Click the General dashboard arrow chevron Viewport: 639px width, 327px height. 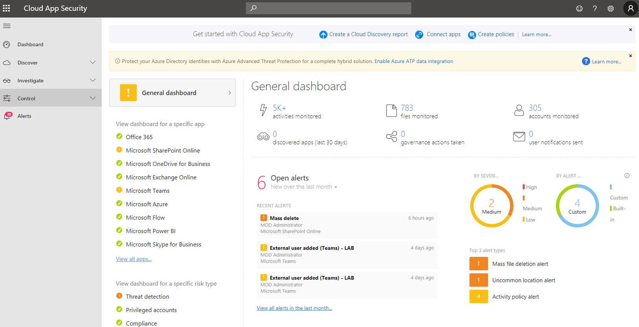pyautogui.click(x=230, y=93)
